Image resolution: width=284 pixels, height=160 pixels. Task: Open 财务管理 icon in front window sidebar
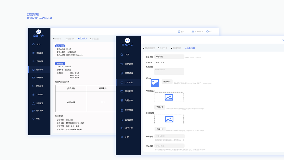click(122, 110)
